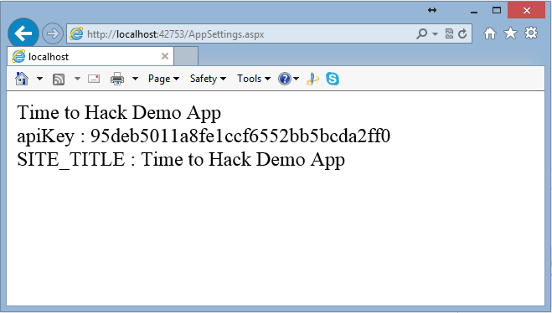Open the Tools menu in command bar
552x313 pixels.
[254, 79]
